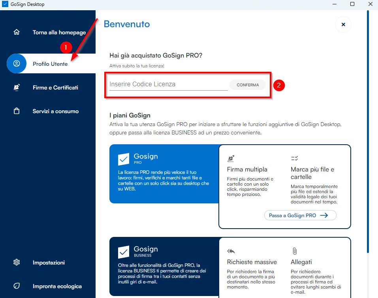Click the Impronta ecologica leaf icon
Image resolution: width=378 pixels, height=298 pixels.
pyautogui.click(x=17, y=286)
